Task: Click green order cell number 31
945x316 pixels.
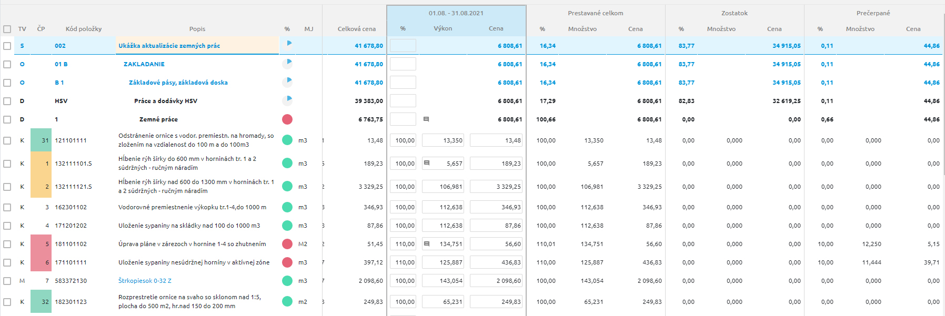Action: pos(41,140)
